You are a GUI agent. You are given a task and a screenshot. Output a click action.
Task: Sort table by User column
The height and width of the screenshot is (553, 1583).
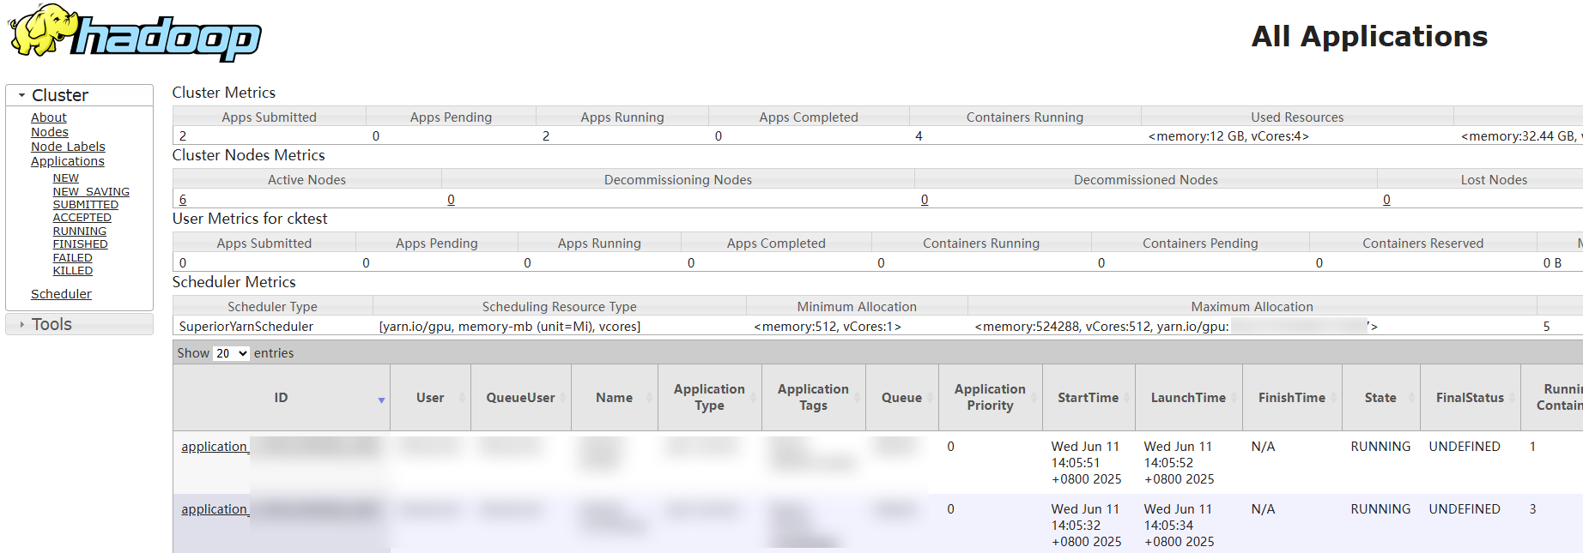click(x=430, y=398)
